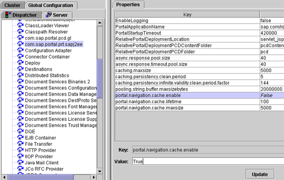Select the RelativePortalDeploymentLocation property row
The height and width of the screenshot is (180, 284).
pos(199,39)
